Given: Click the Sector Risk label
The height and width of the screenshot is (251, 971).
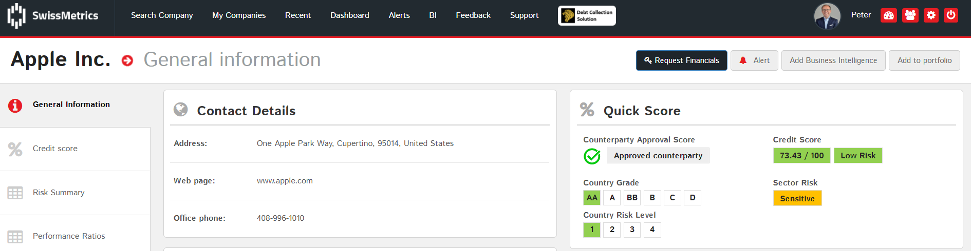Looking at the screenshot, I should [x=795, y=183].
